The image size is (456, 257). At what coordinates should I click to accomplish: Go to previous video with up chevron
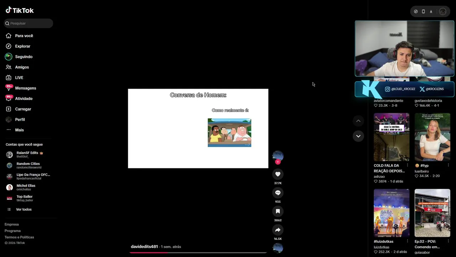[x=358, y=121]
